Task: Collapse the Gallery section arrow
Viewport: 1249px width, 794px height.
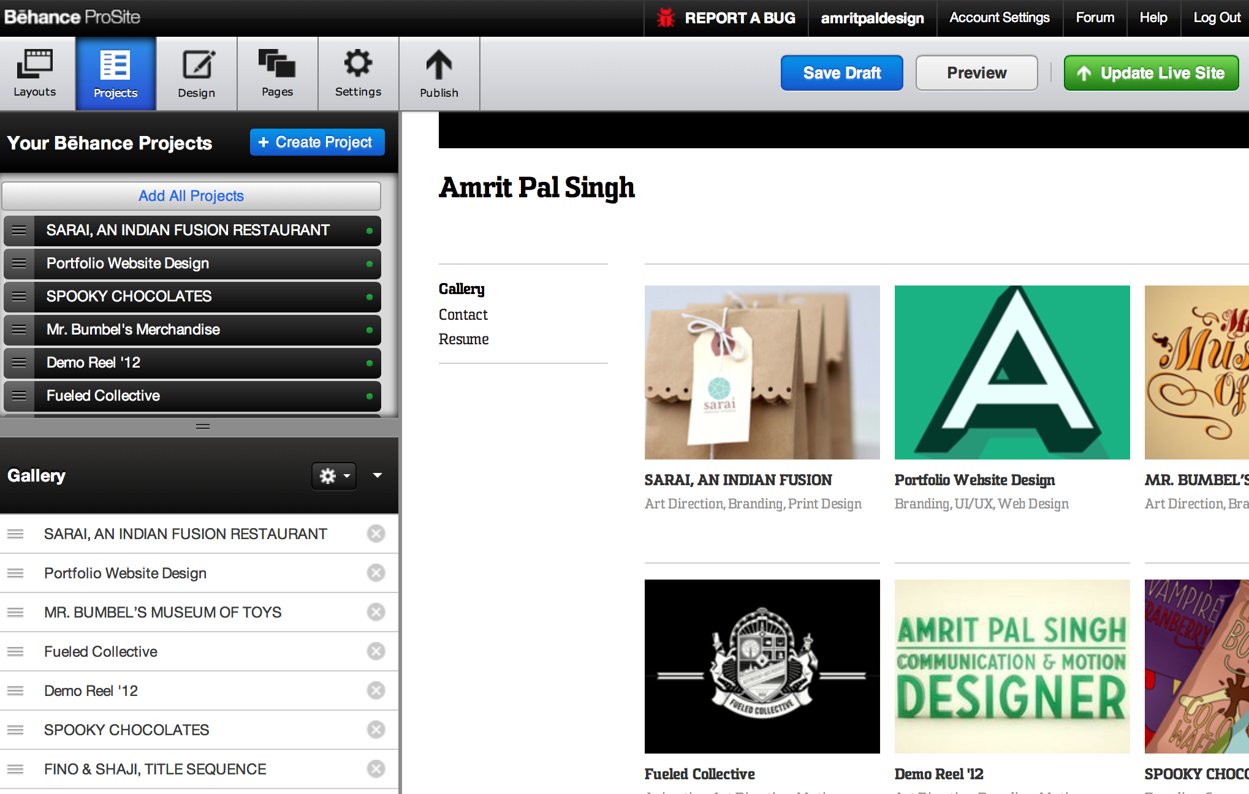Action: click(378, 475)
